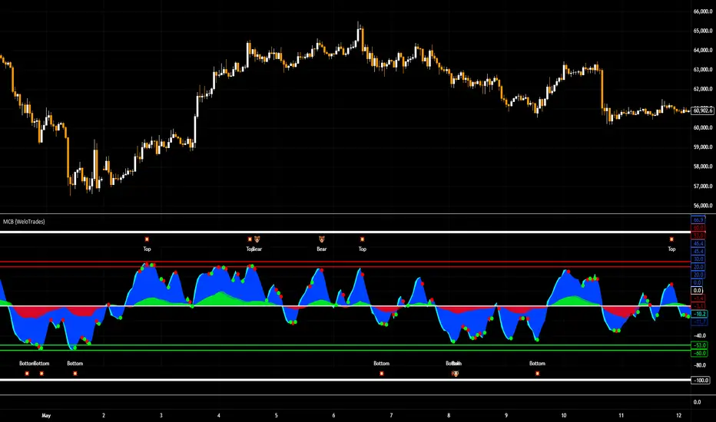Select the Bottom signal square between May 1 and 2
The height and width of the screenshot is (422, 716).
coord(75,374)
